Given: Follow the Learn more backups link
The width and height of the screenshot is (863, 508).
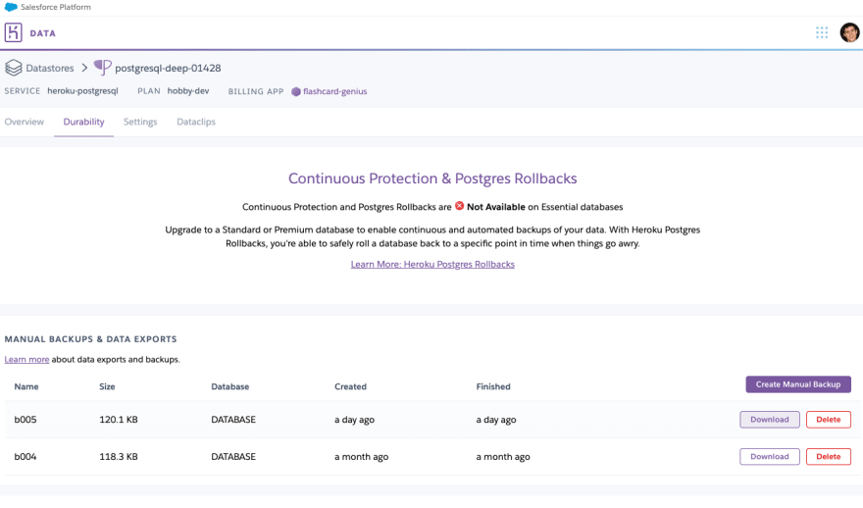Looking at the screenshot, I should [x=27, y=359].
